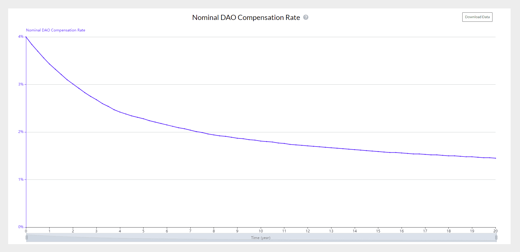The image size is (520, 252).
Task: Click the Download Data button
Action: point(477,17)
